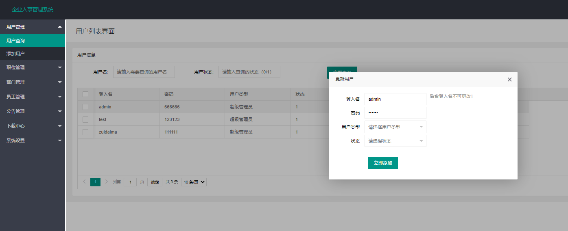This screenshot has width=568, height=231.
Task: Click the 确定 pagination button
Action: (x=155, y=182)
